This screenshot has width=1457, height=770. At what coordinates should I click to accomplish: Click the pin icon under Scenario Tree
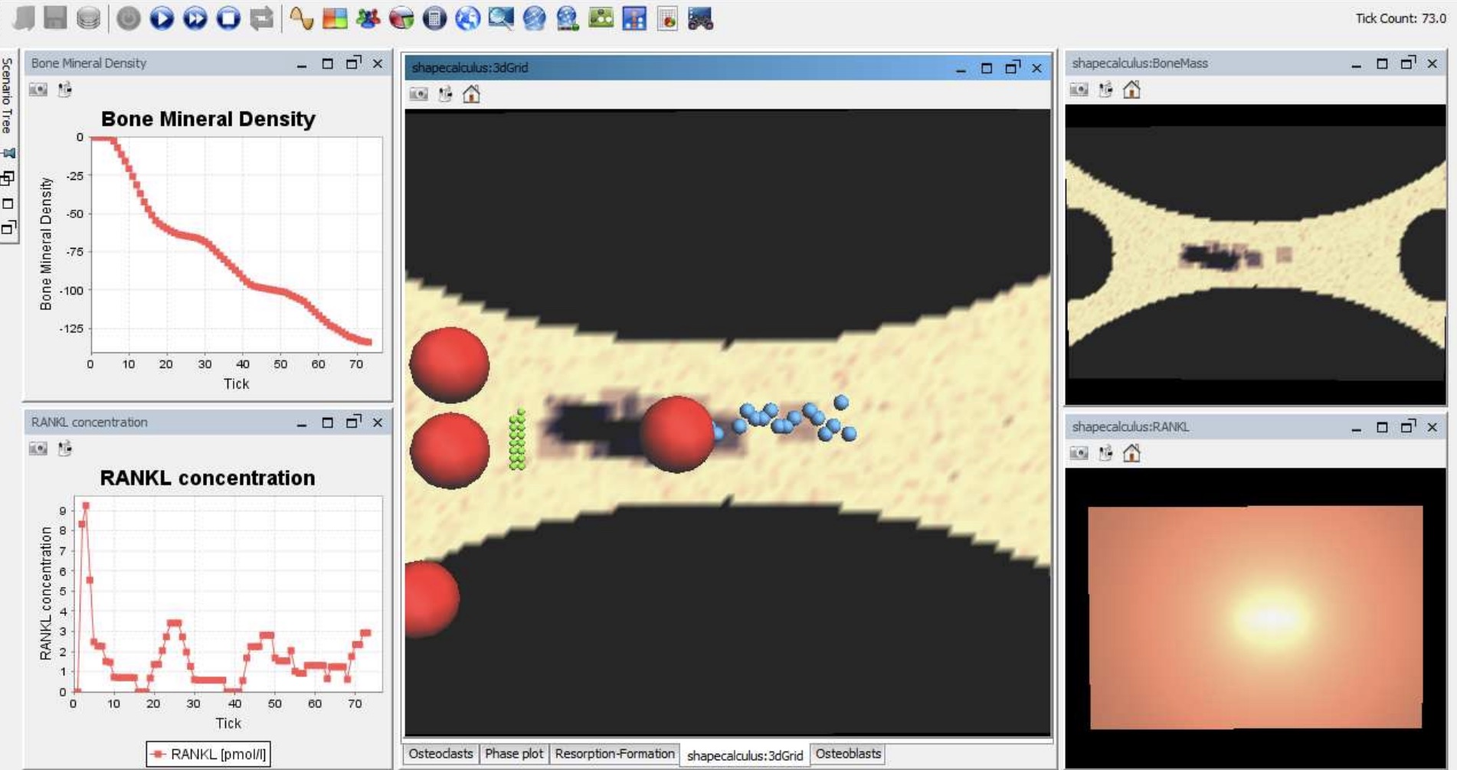(x=8, y=153)
